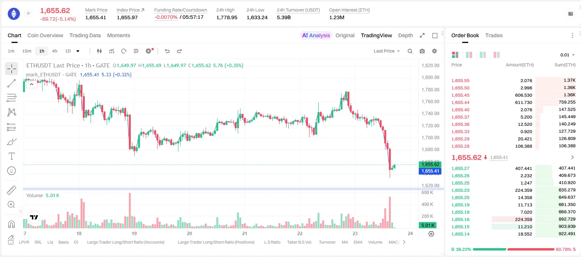Open candlestick chart type selector

[100, 51]
